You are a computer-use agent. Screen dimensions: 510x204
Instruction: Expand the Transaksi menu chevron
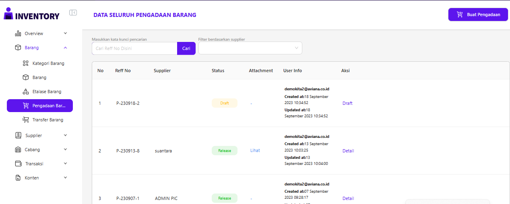click(65, 164)
